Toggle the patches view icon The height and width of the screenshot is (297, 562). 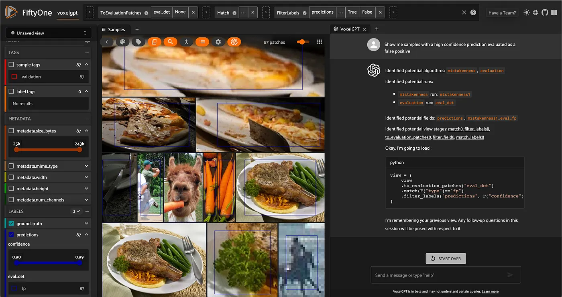154,42
